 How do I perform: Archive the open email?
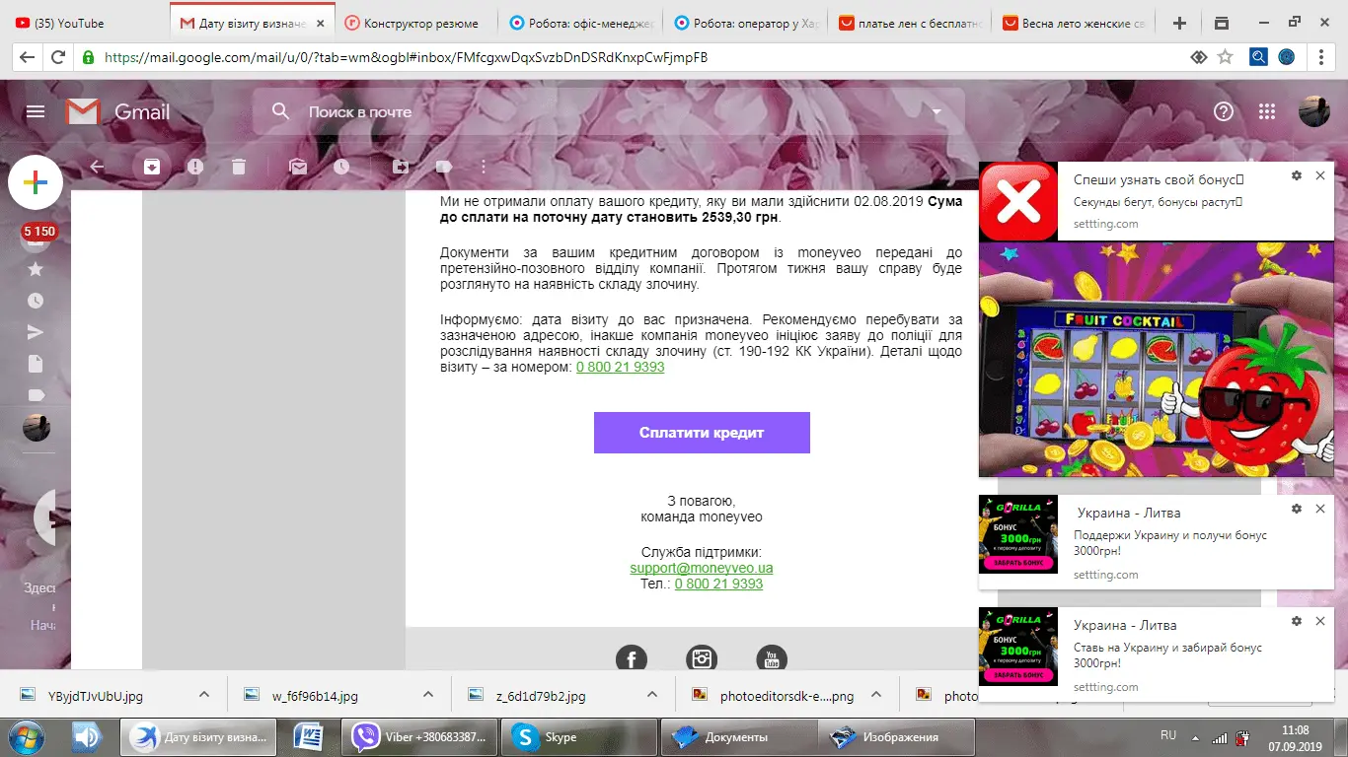point(151,167)
